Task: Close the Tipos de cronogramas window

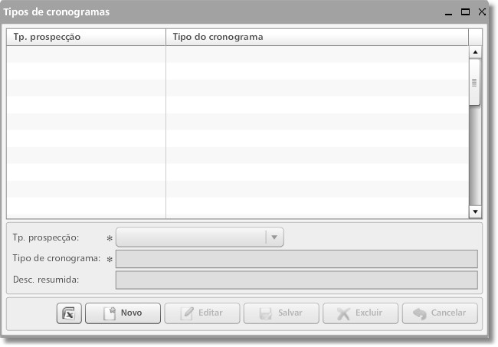Action: pos(482,11)
